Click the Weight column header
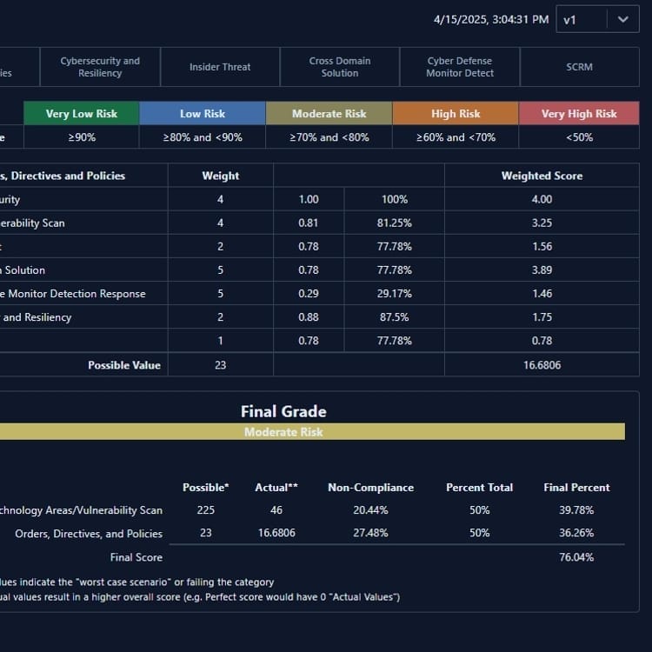Screen dimensions: 652x652 (220, 176)
